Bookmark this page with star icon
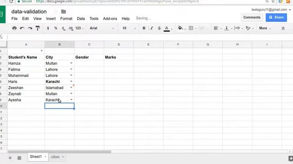Viewport: 293px width, 164px height. (x=273, y=1)
